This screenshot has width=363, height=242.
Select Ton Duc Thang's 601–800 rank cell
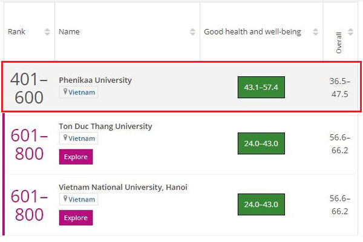(28, 144)
